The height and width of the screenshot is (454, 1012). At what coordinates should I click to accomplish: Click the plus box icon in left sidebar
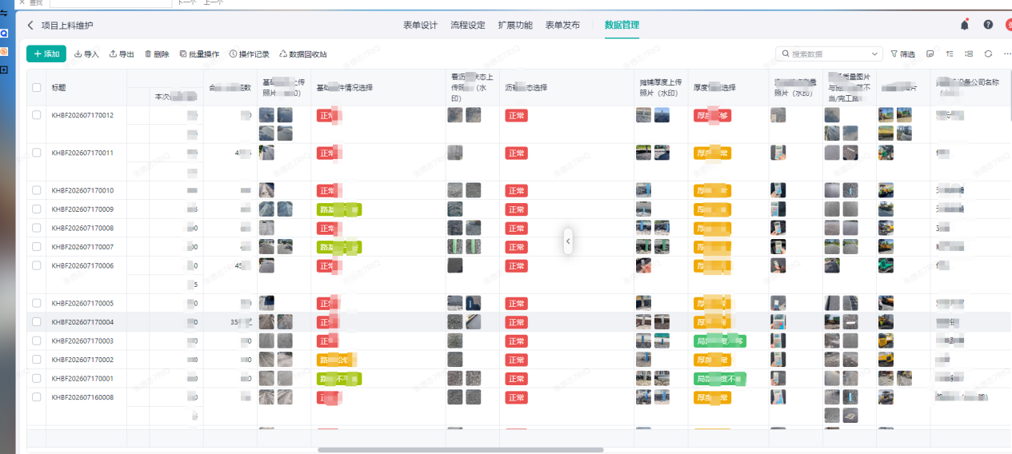point(4,70)
